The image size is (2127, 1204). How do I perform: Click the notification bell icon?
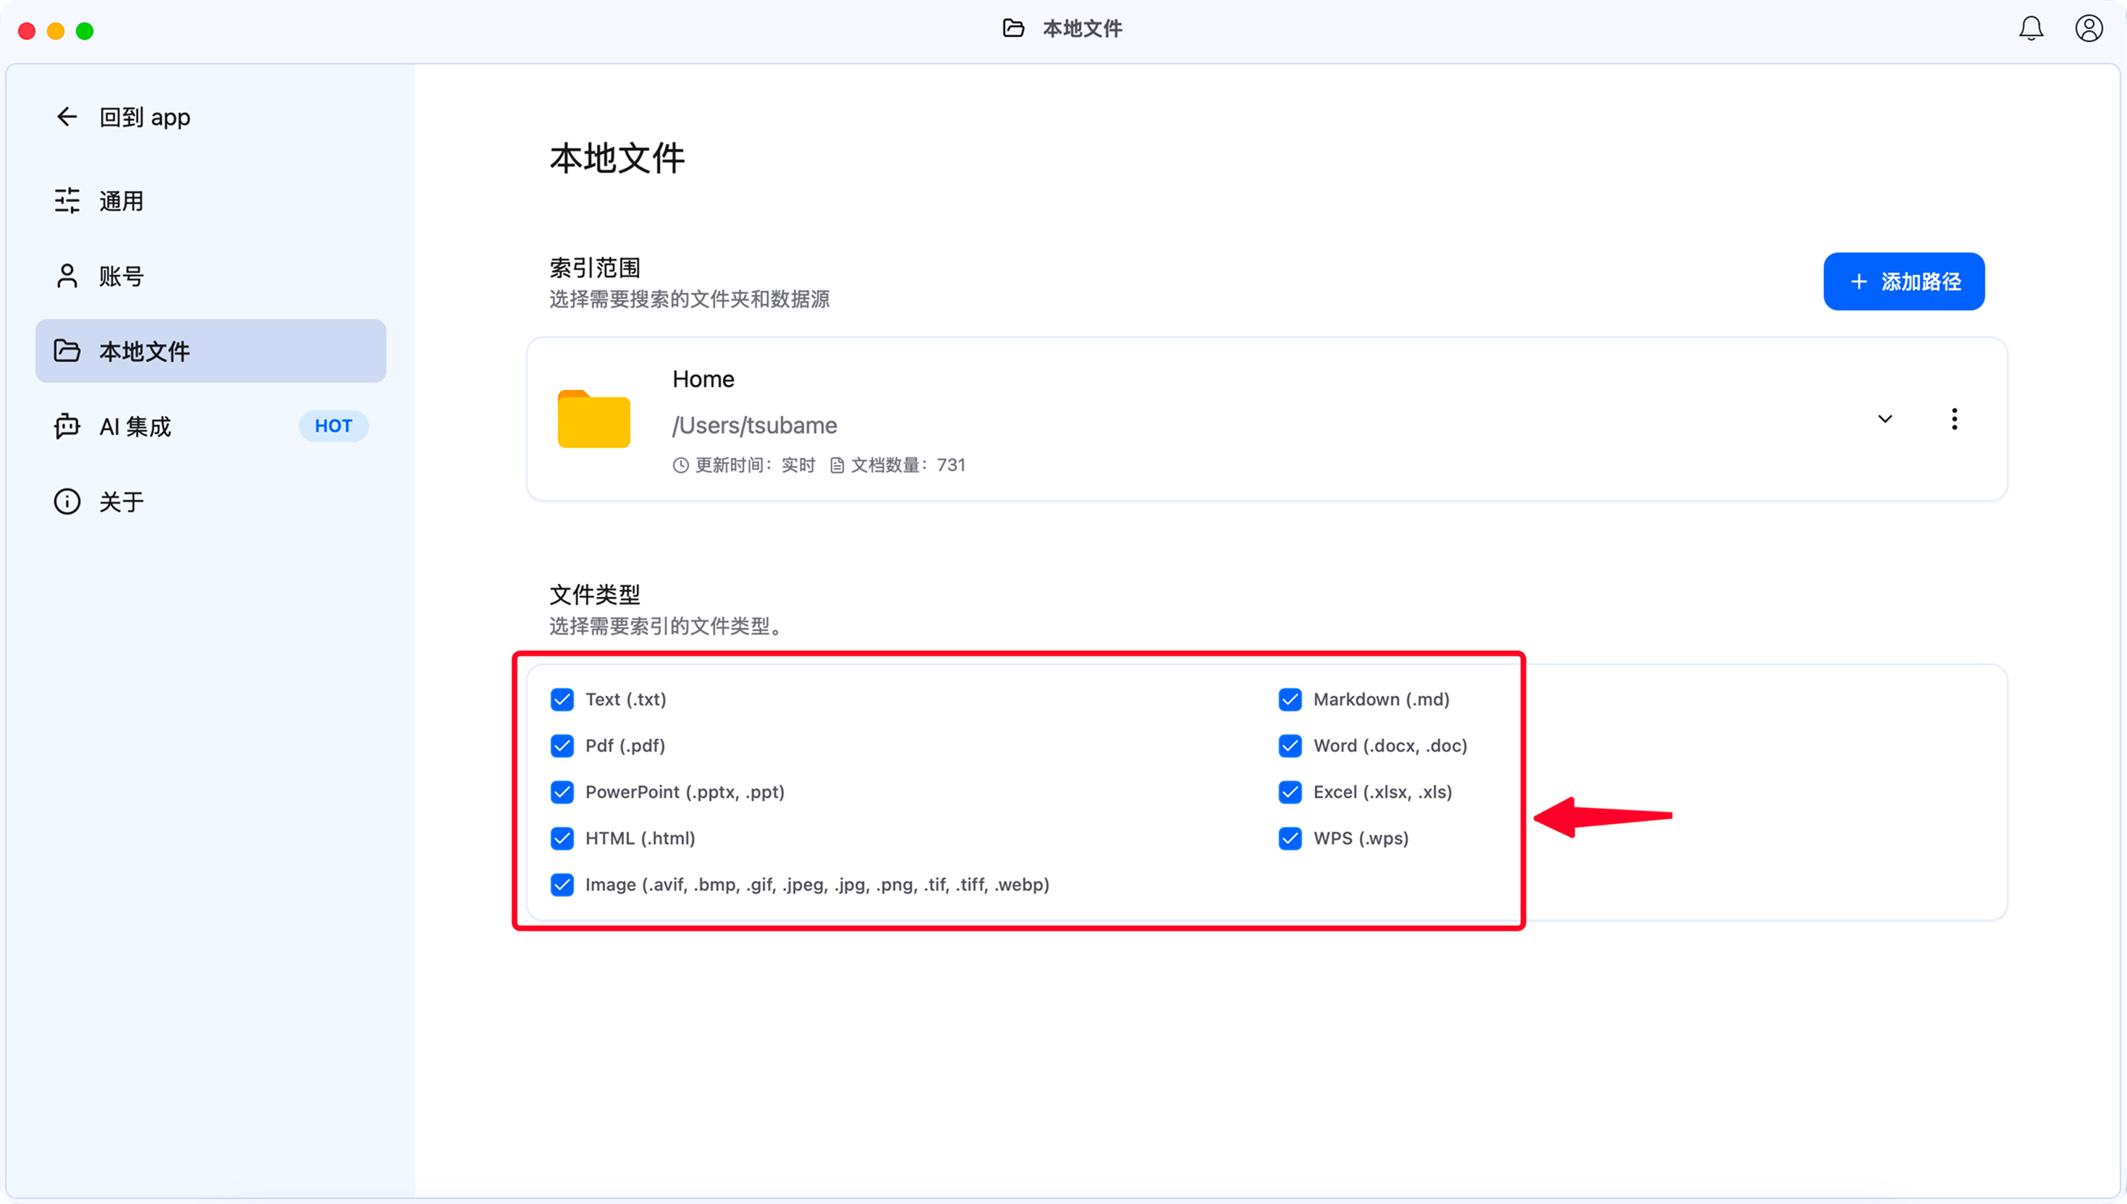coord(2030,29)
